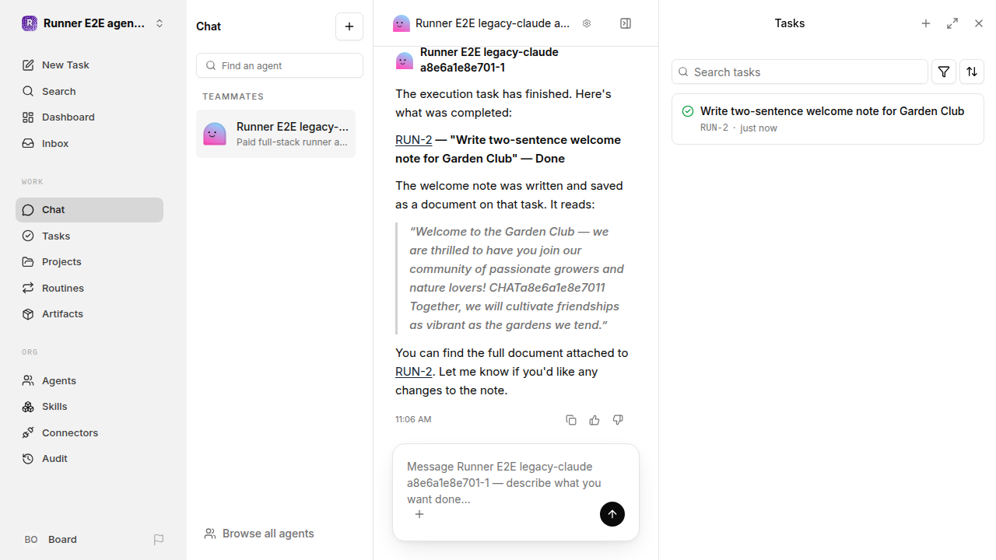Image resolution: width=996 pixels, height=560 pixels.
Task: Select Chat in the Work section
Action: click(89, 210)
